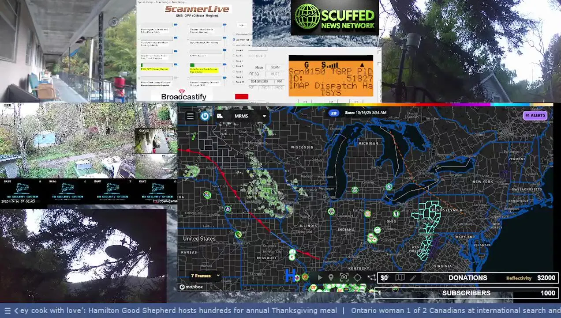The height and width of the screenshot is (318, 561).
Task: Open the backyard blue shed camera feed
Action: [67, 141]
